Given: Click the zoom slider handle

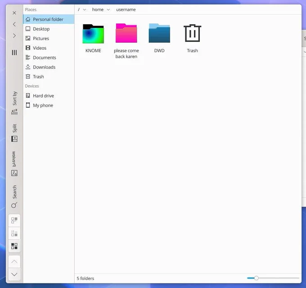Looking at the screenshot, I should 256,278.
